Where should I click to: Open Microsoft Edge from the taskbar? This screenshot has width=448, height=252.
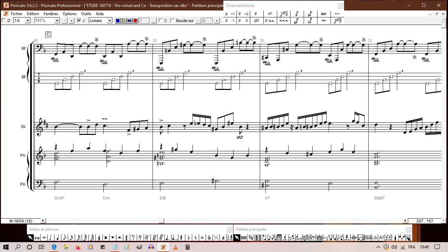click(54, 247)
